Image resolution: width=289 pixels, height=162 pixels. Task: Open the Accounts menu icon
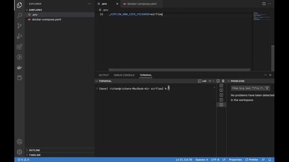coord(19,142)
